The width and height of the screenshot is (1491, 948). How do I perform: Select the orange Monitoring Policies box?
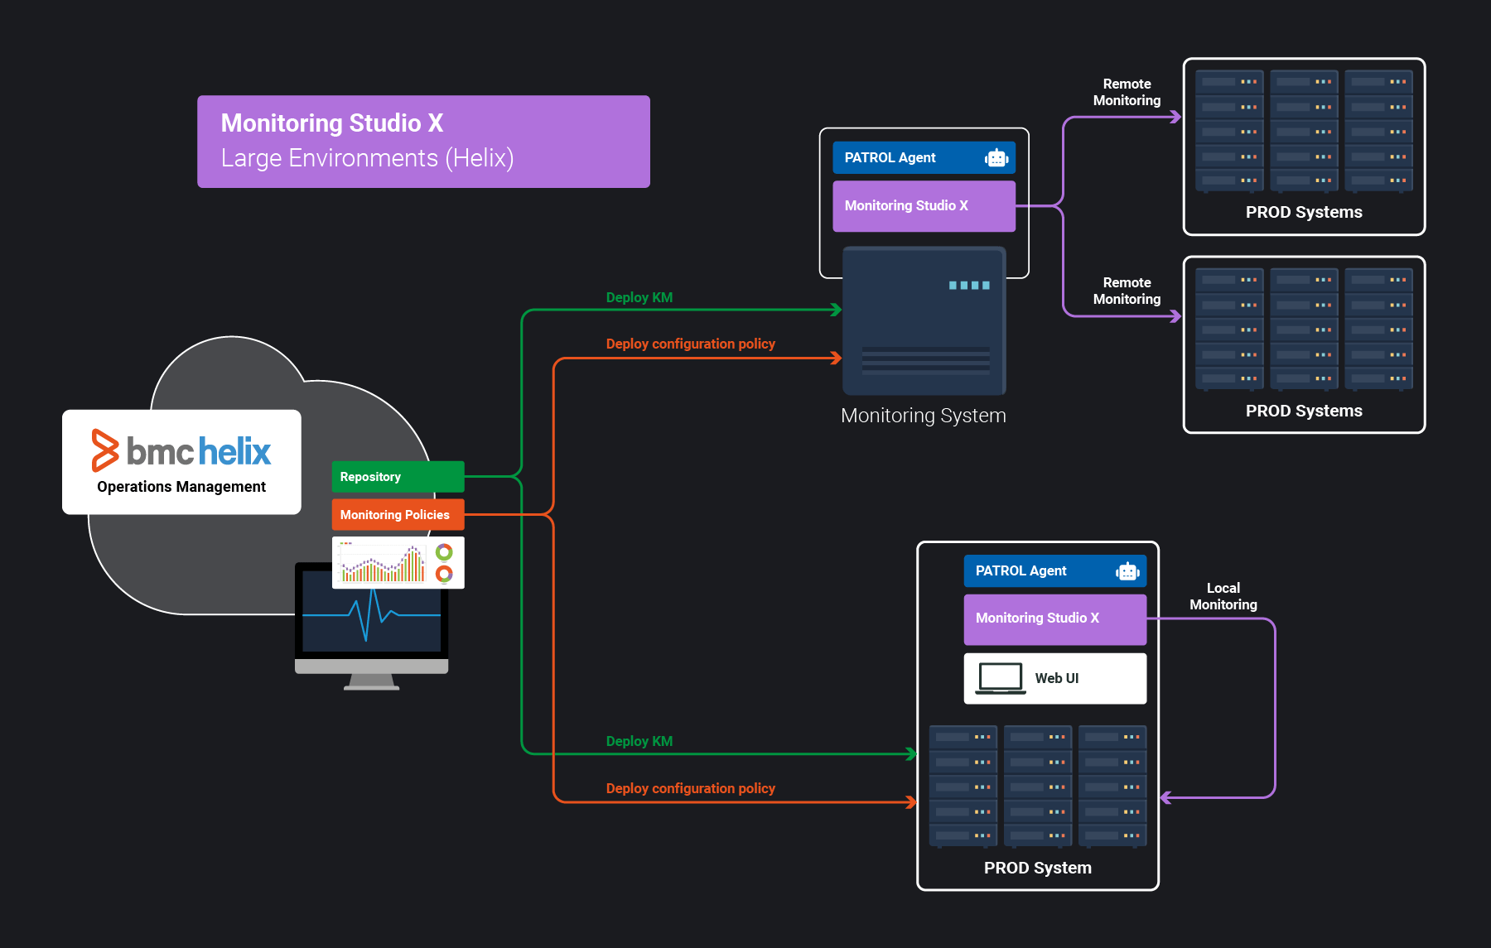pos(398,515)
